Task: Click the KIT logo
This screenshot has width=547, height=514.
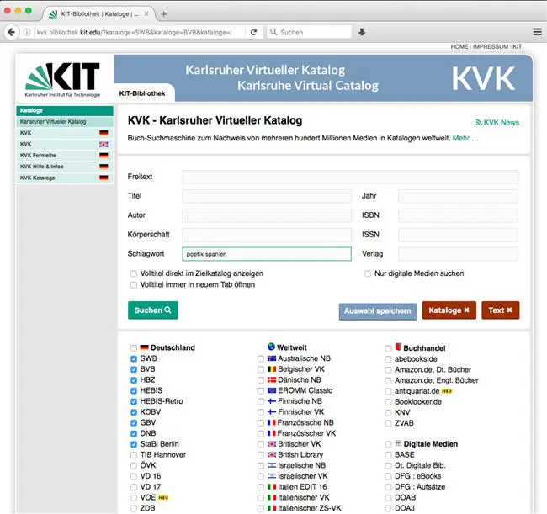Action: [x=62, y=79]
